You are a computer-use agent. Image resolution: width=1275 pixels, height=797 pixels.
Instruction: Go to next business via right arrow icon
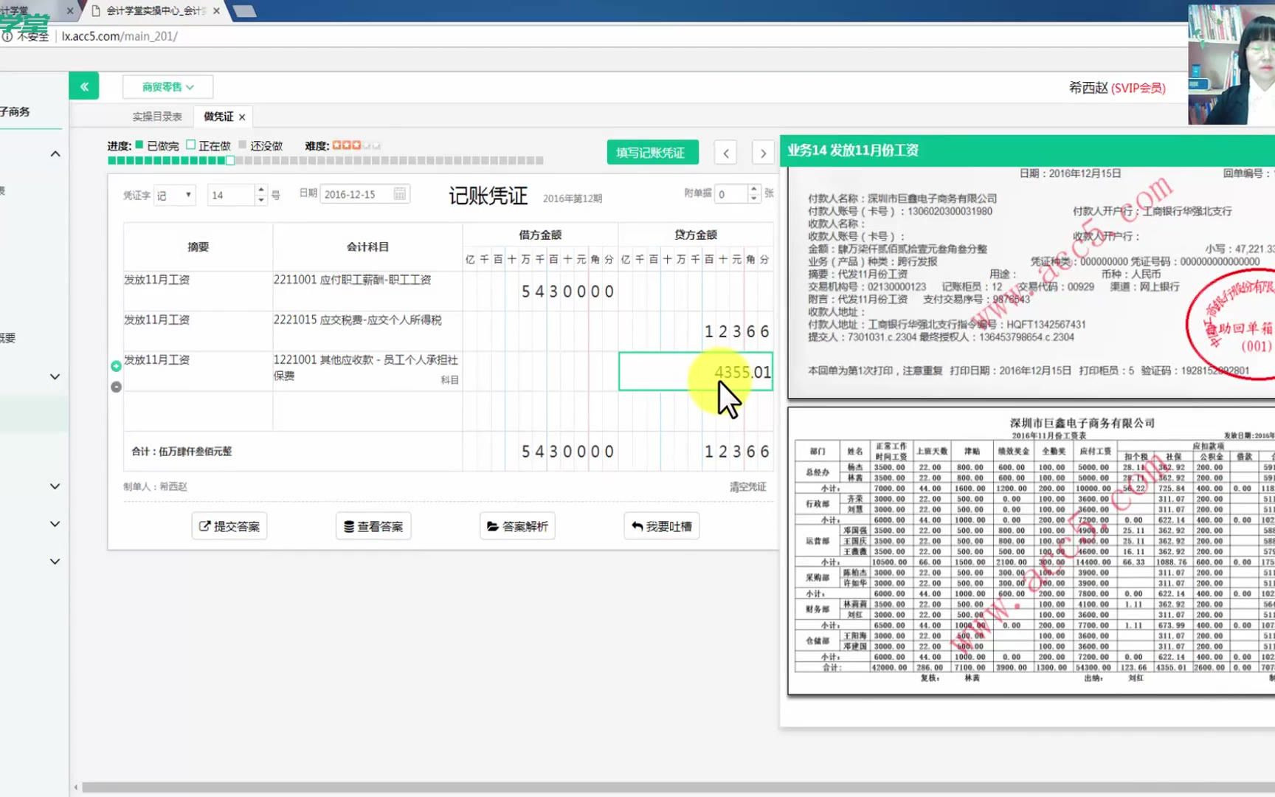coord(764,152)
